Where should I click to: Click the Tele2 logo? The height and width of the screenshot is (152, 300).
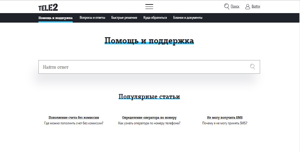[48, 7]
